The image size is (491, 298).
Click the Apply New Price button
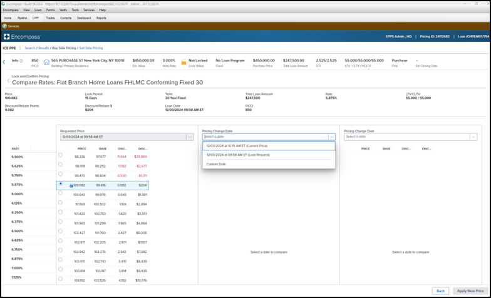point(470,290)
